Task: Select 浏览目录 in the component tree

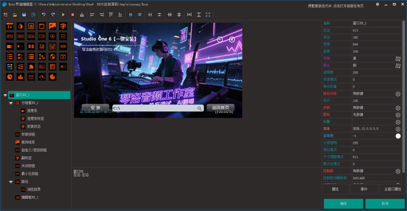Action: 34,190
